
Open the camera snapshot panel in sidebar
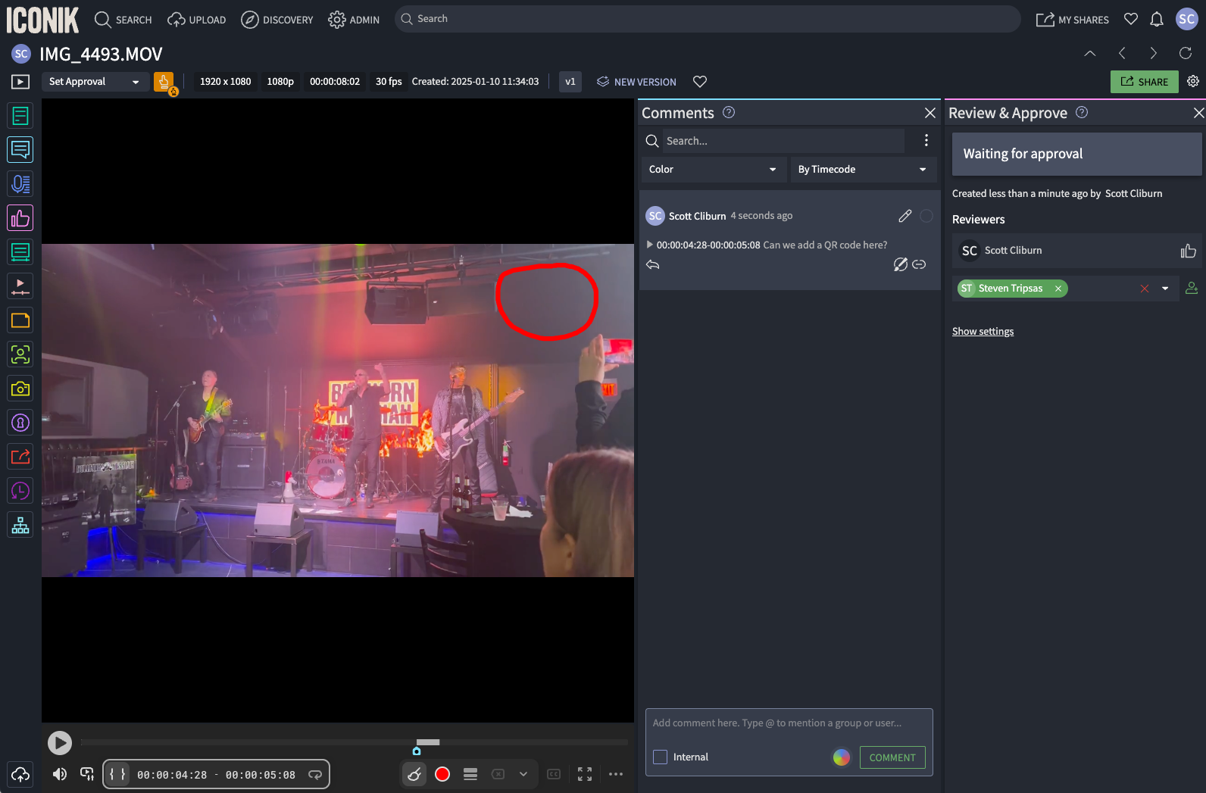pos(20,389)
